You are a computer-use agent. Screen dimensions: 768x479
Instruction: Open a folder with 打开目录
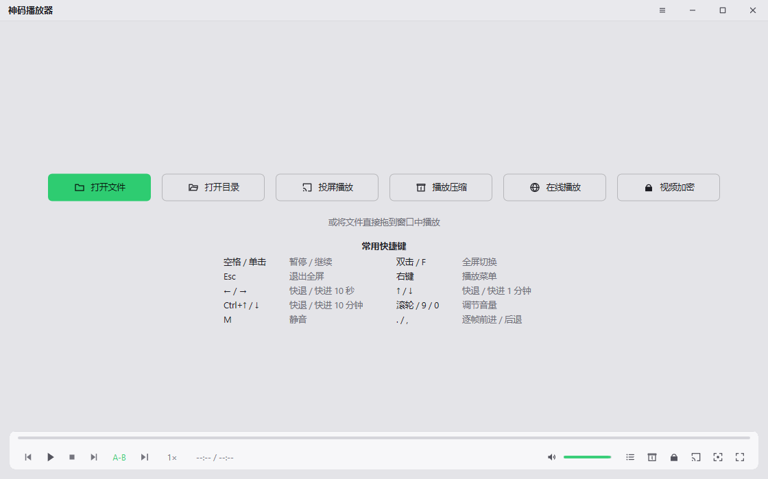[213, 187]
